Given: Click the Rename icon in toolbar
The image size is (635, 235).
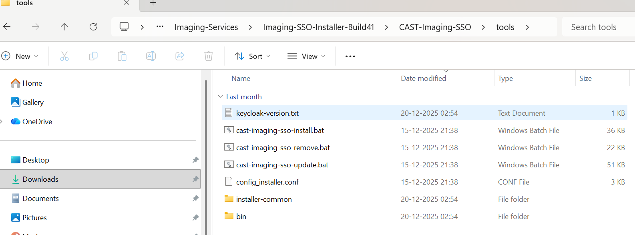Looking at the screenshot, I should 151,56.
